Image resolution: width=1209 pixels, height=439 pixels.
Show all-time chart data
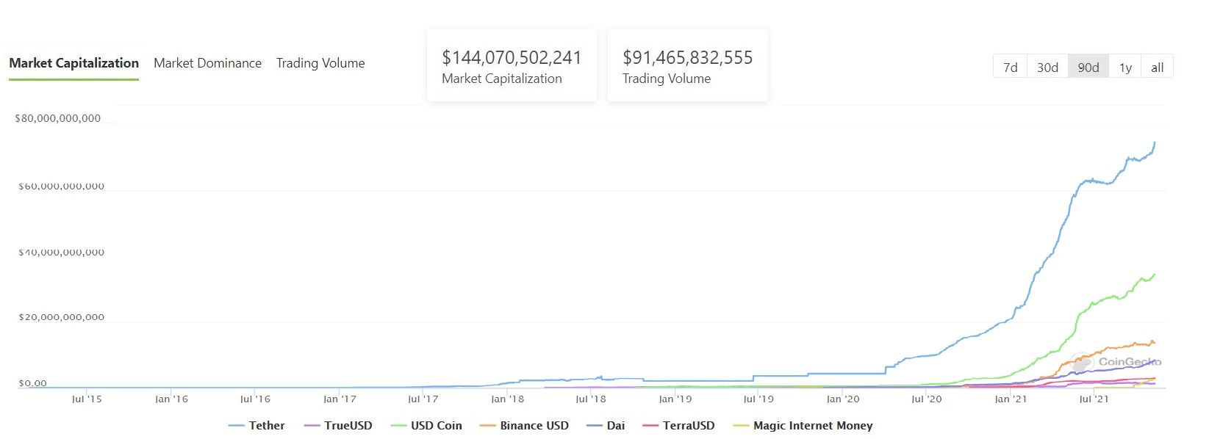(1158, 67)
